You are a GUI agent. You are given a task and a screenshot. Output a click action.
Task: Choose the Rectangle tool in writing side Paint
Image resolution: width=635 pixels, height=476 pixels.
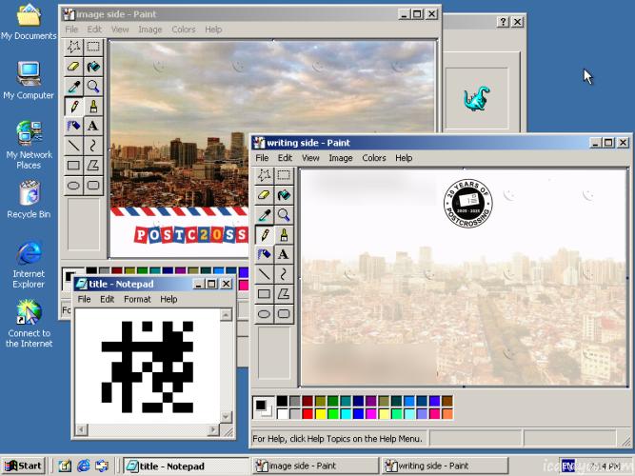(264, 294)
